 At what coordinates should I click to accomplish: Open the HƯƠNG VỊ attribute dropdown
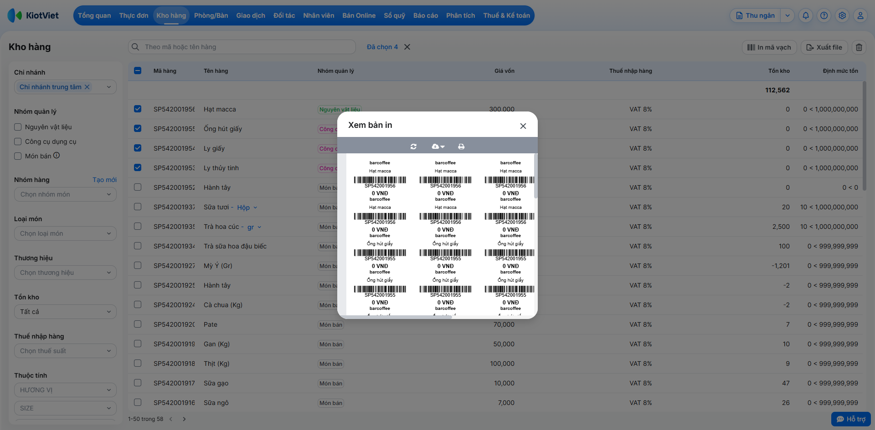pos(65,390)
